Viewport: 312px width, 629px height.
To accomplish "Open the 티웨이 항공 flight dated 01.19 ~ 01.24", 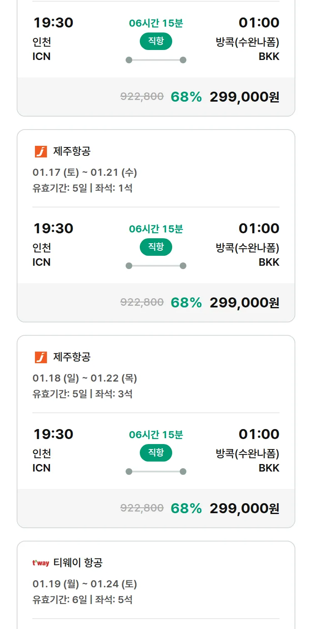I will coord(85,584).
